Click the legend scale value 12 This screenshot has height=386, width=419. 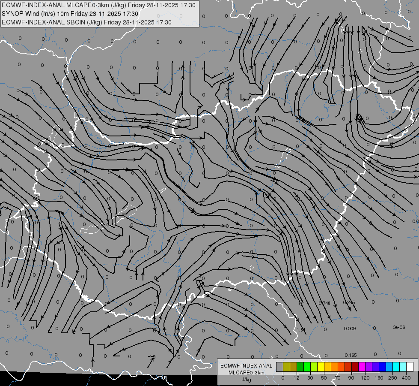tap(296, 378)
